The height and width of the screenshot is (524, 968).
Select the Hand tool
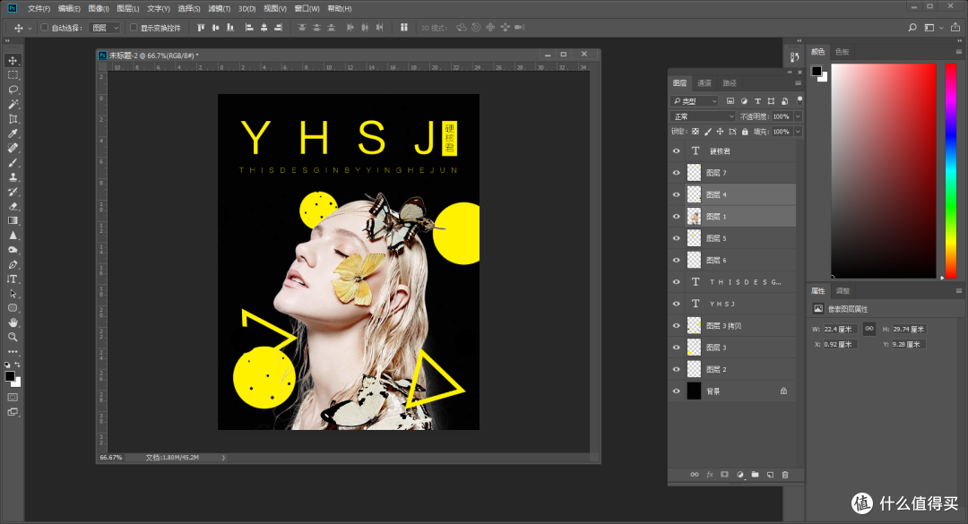click(13, 322)
